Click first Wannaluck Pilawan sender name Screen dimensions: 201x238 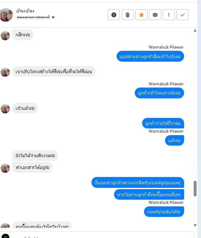[x=166, y=47]
